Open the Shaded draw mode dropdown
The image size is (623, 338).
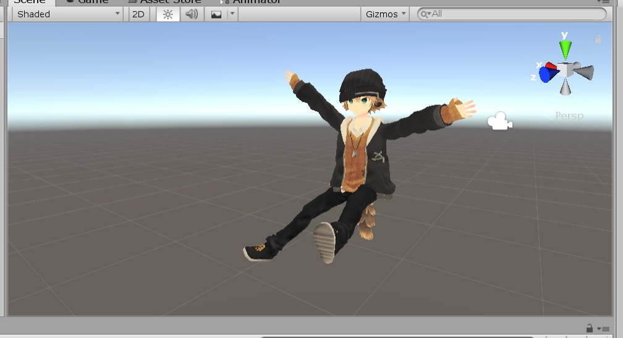67,14
